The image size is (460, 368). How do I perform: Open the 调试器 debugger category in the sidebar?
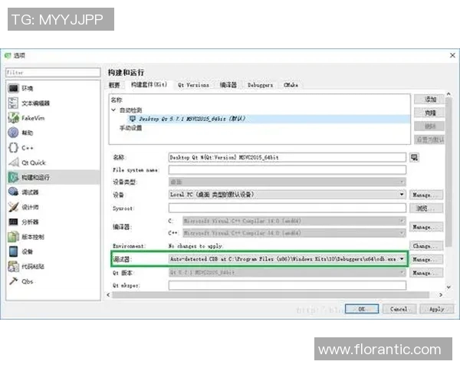click(x=54, y=192)
